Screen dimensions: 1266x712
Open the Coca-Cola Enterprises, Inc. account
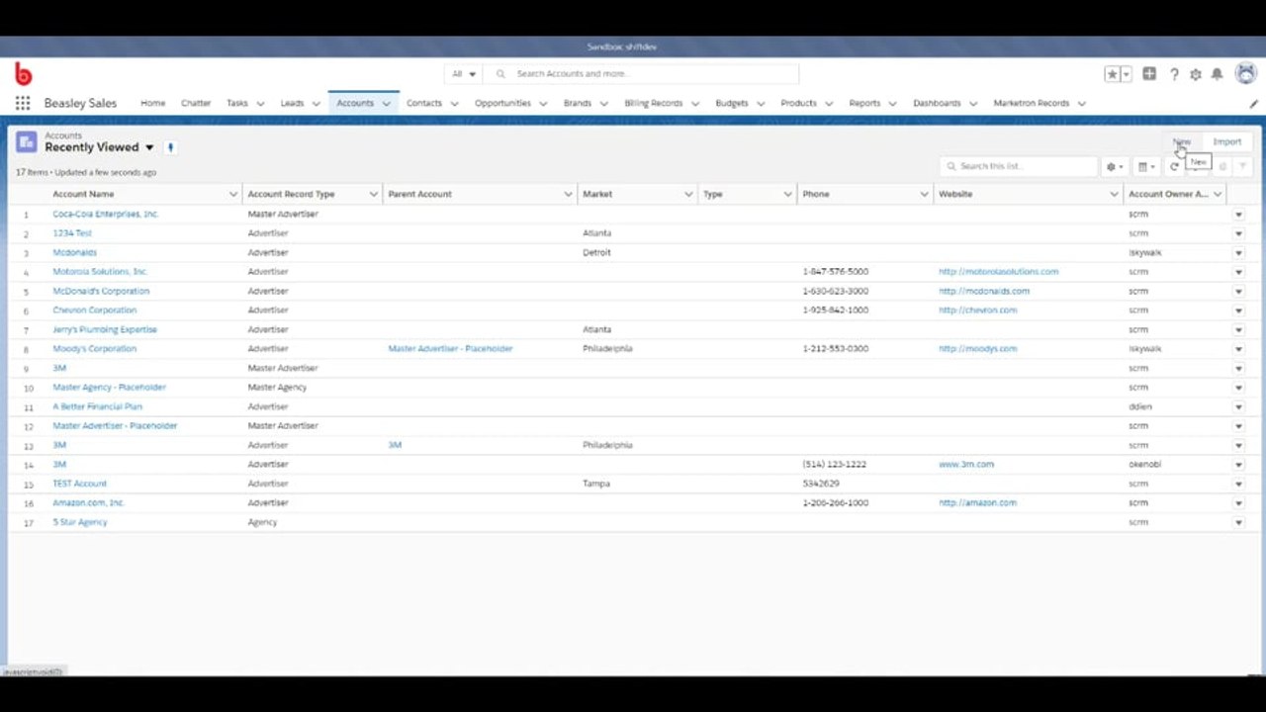106,214
